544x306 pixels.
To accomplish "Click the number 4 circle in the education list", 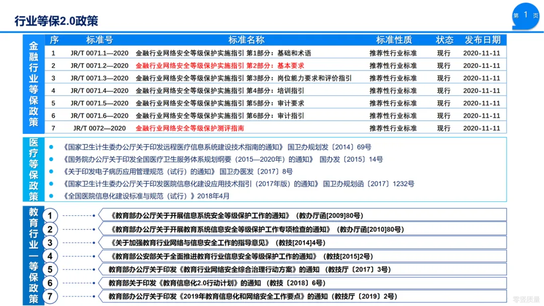I will pyautogui.click(x=50, y=256).
